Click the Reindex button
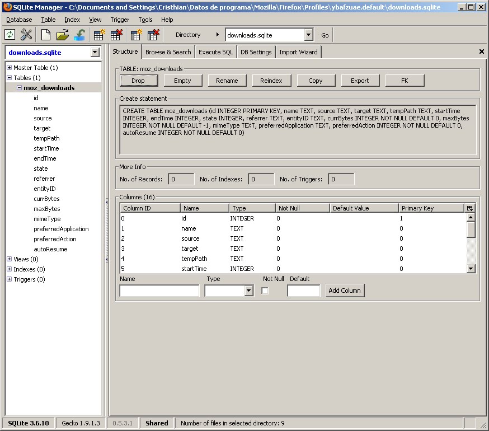 [271, 81]
